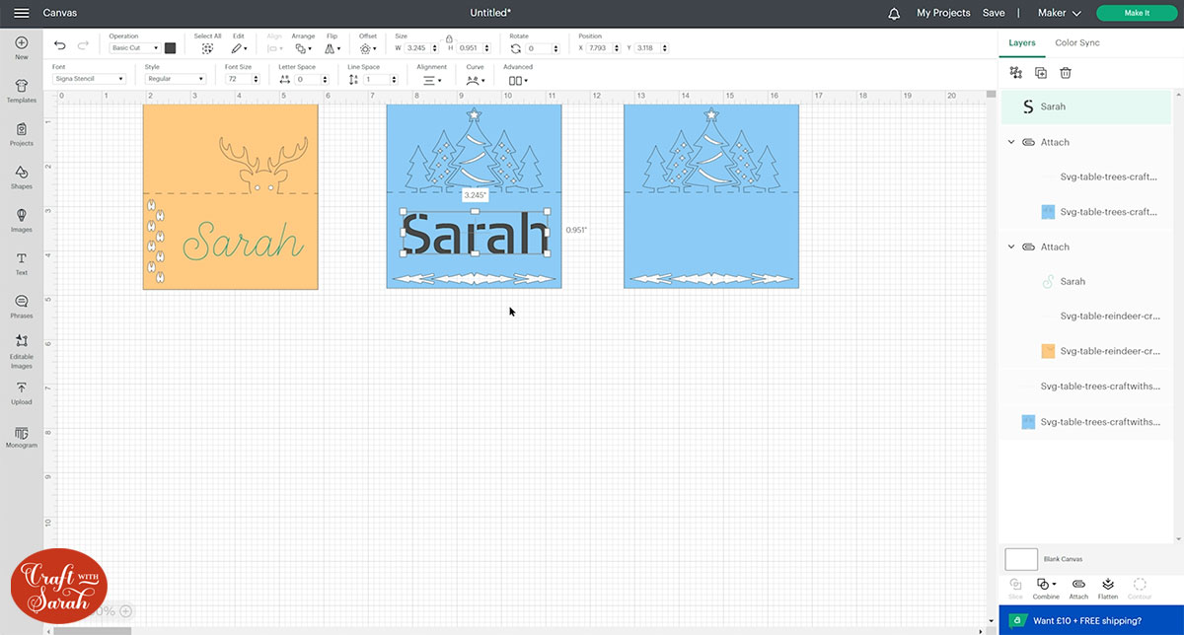Delete layer using trash icon
This screenshot has height=635, width=1184.
(1066, 73)
